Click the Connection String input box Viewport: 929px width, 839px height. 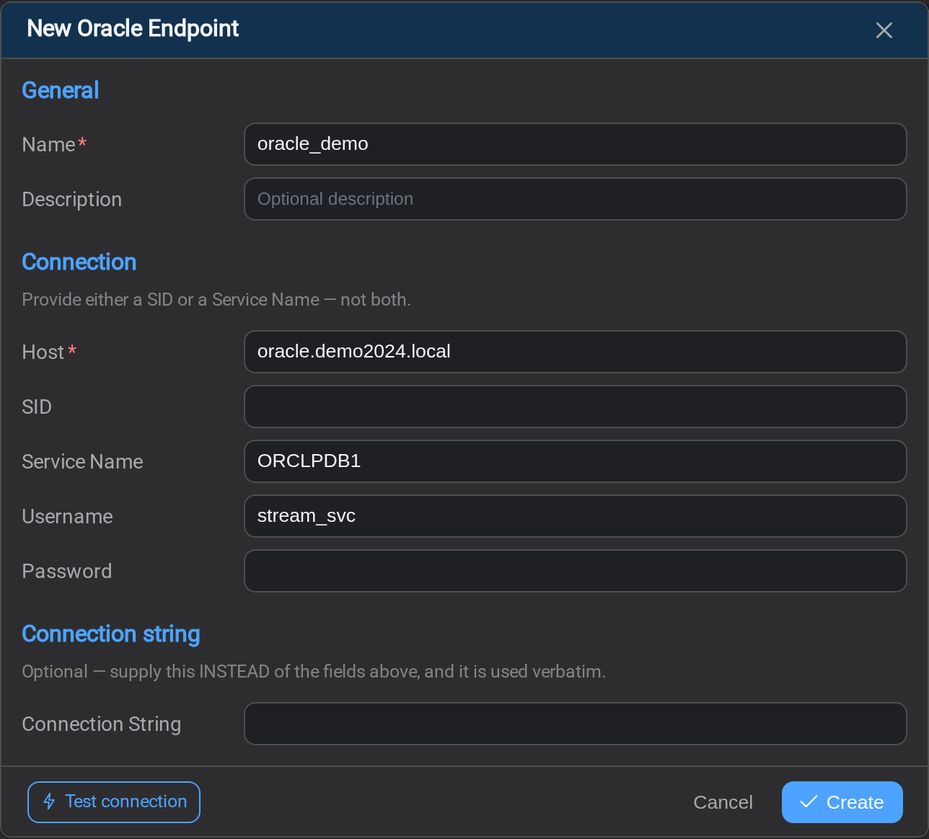pyautogui.click(x=576, y=724)
